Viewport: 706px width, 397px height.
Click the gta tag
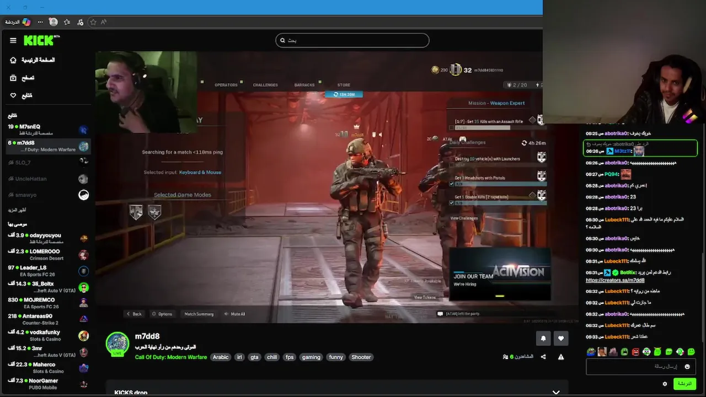(254, 357)
